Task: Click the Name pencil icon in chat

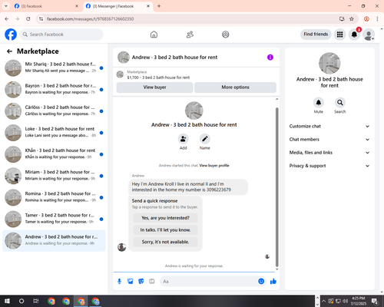Action: pyautogui.click(x=205, y=139)
